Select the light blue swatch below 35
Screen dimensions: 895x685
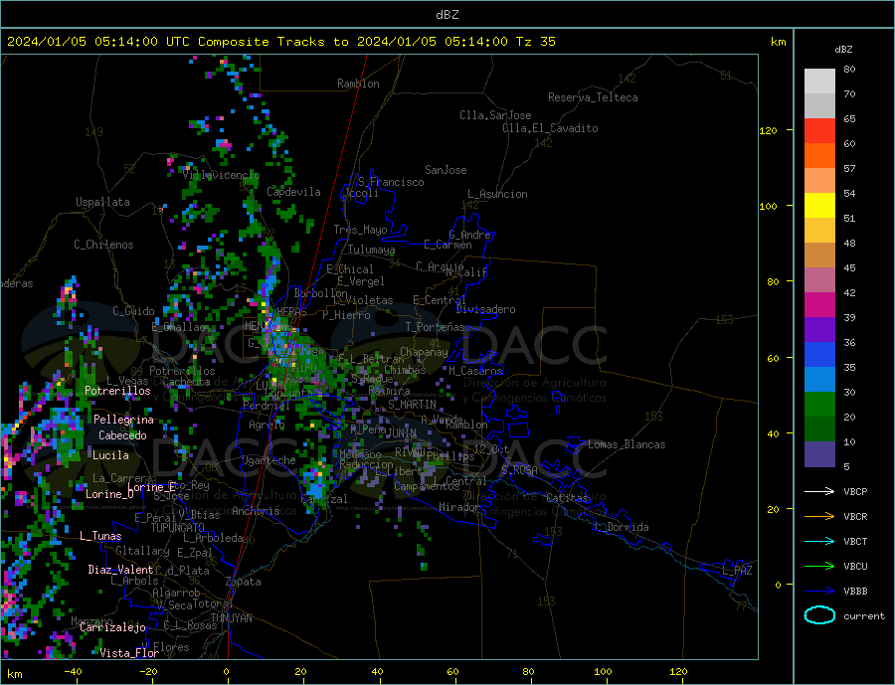(x=819, y=379)
